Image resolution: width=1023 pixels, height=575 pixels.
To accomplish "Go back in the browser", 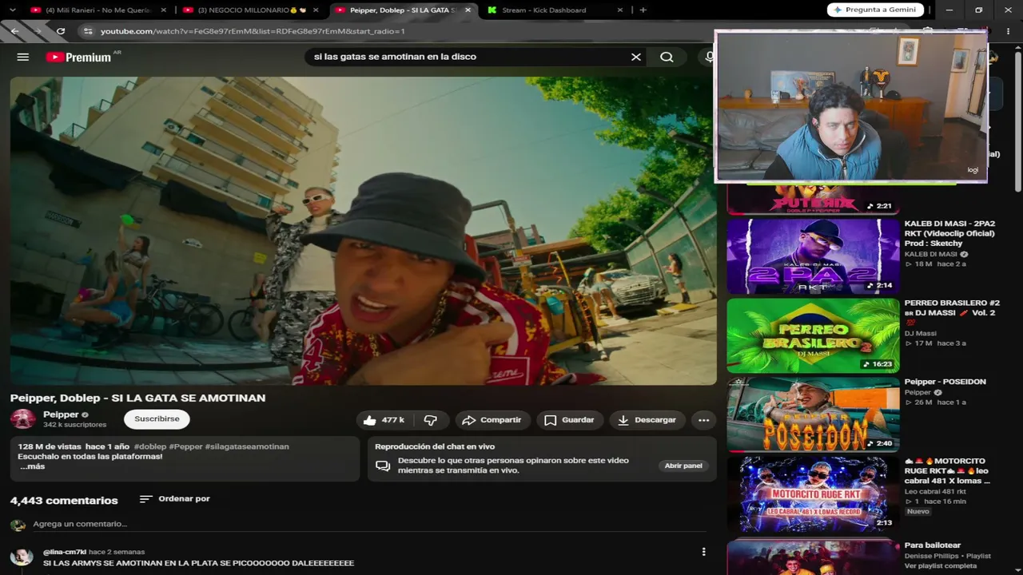I will (x=14, y=31).
